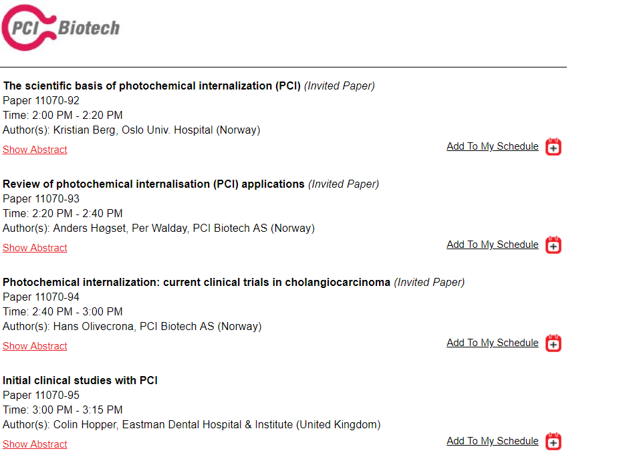
Task: Select title 'The scientific basis of photochemical internalization'
Action: pyautogui.click(x=138, y=86)
